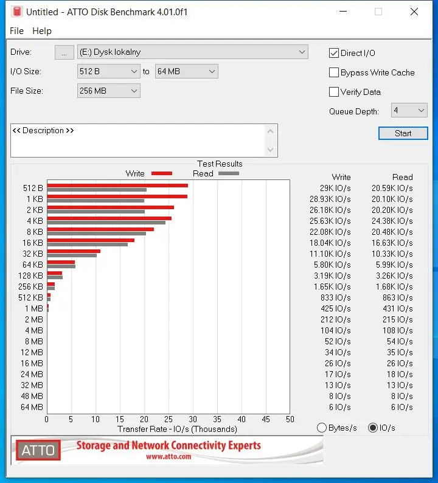Click the read value 24.38K IO/s
Viewport: 438px width, 483px height.
tap(392, 221)
